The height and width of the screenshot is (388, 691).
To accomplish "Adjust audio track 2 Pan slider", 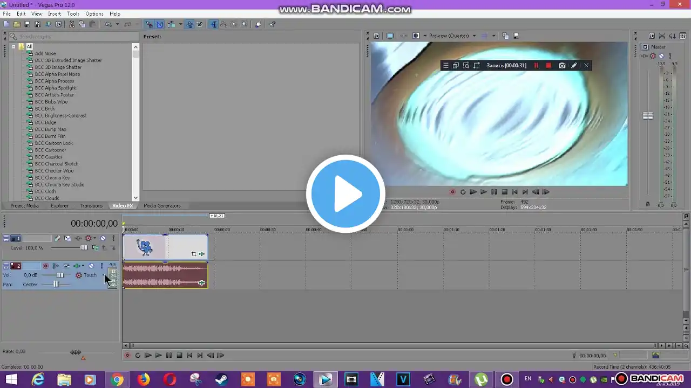I will [x=55, y=285].
